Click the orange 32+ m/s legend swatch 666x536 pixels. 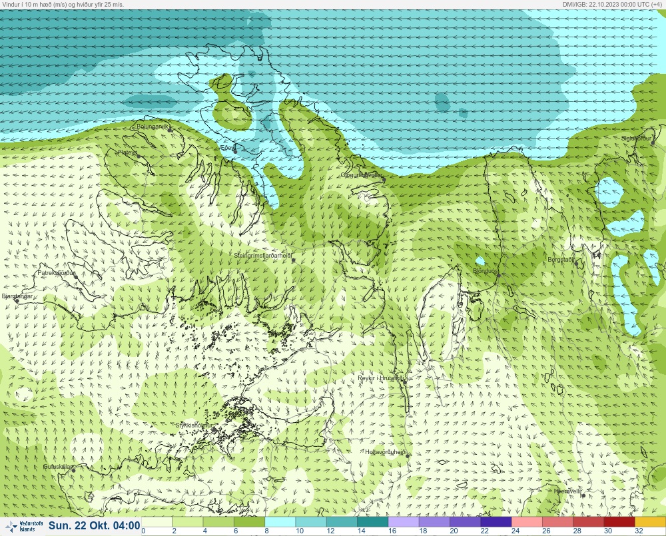pos(650,522)
